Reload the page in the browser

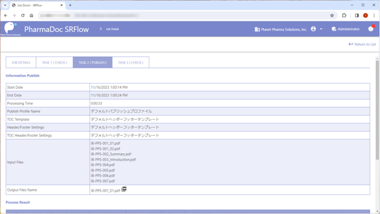click(23, 15)
